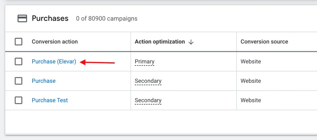Sort by the Action optimization column header
This screenshot has height=140, width=317.
click(160, 42)
